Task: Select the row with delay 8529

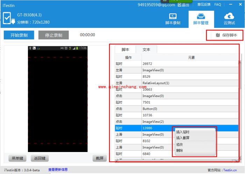Action: point(176,77)
